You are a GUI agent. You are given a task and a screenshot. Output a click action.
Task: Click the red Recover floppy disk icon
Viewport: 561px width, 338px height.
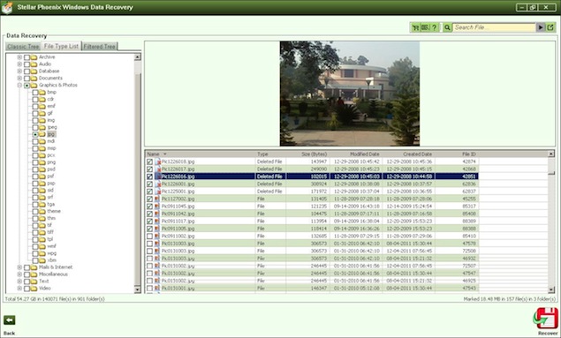coord(546,319)
